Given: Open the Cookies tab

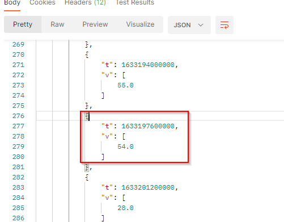Looking at the screenshot, I should [43, 3].
